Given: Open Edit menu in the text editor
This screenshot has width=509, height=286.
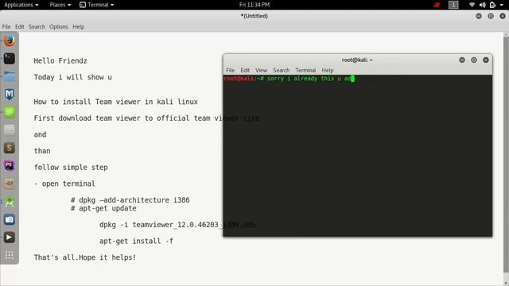Looking at the screenshot, I should pyautogui.click(x=19, y=26).
